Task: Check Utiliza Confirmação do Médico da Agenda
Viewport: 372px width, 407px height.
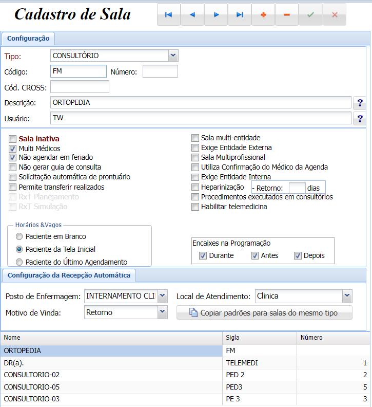Action: click(x=195, y=167)
